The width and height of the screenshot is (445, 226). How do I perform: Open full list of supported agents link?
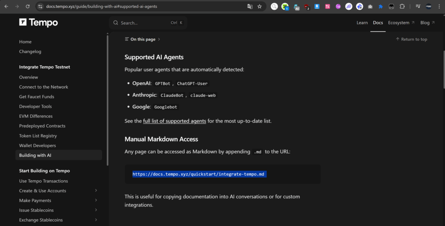[175, 121]
